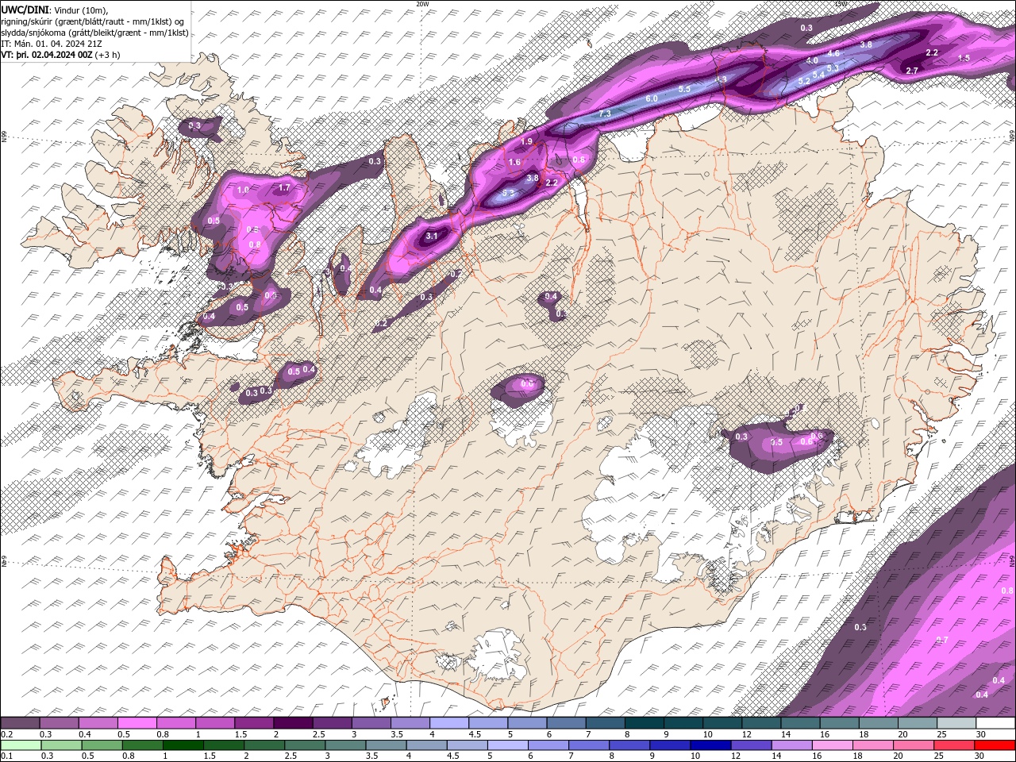Select the dark green bottom-row swatch between 1 and 1.5
The image size is (1016, 762).
(183, 745)
